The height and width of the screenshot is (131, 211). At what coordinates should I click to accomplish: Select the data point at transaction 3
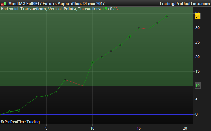click(28, 103)
